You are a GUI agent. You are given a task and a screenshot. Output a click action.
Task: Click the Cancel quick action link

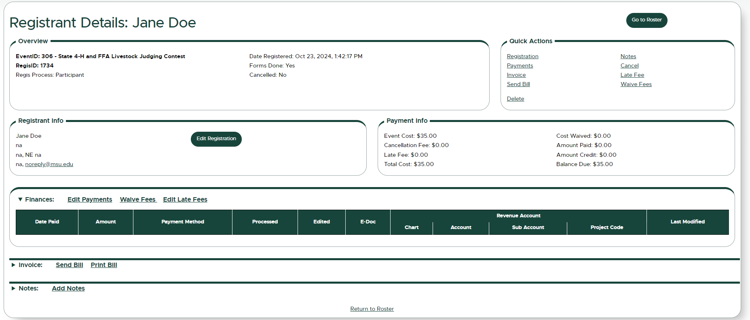coord(629,66)
